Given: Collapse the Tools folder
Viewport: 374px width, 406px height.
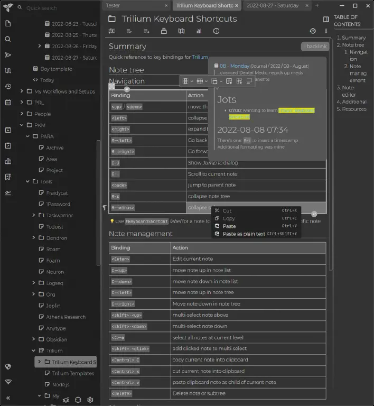Looking at the screenshot, I should click(27, 181).
